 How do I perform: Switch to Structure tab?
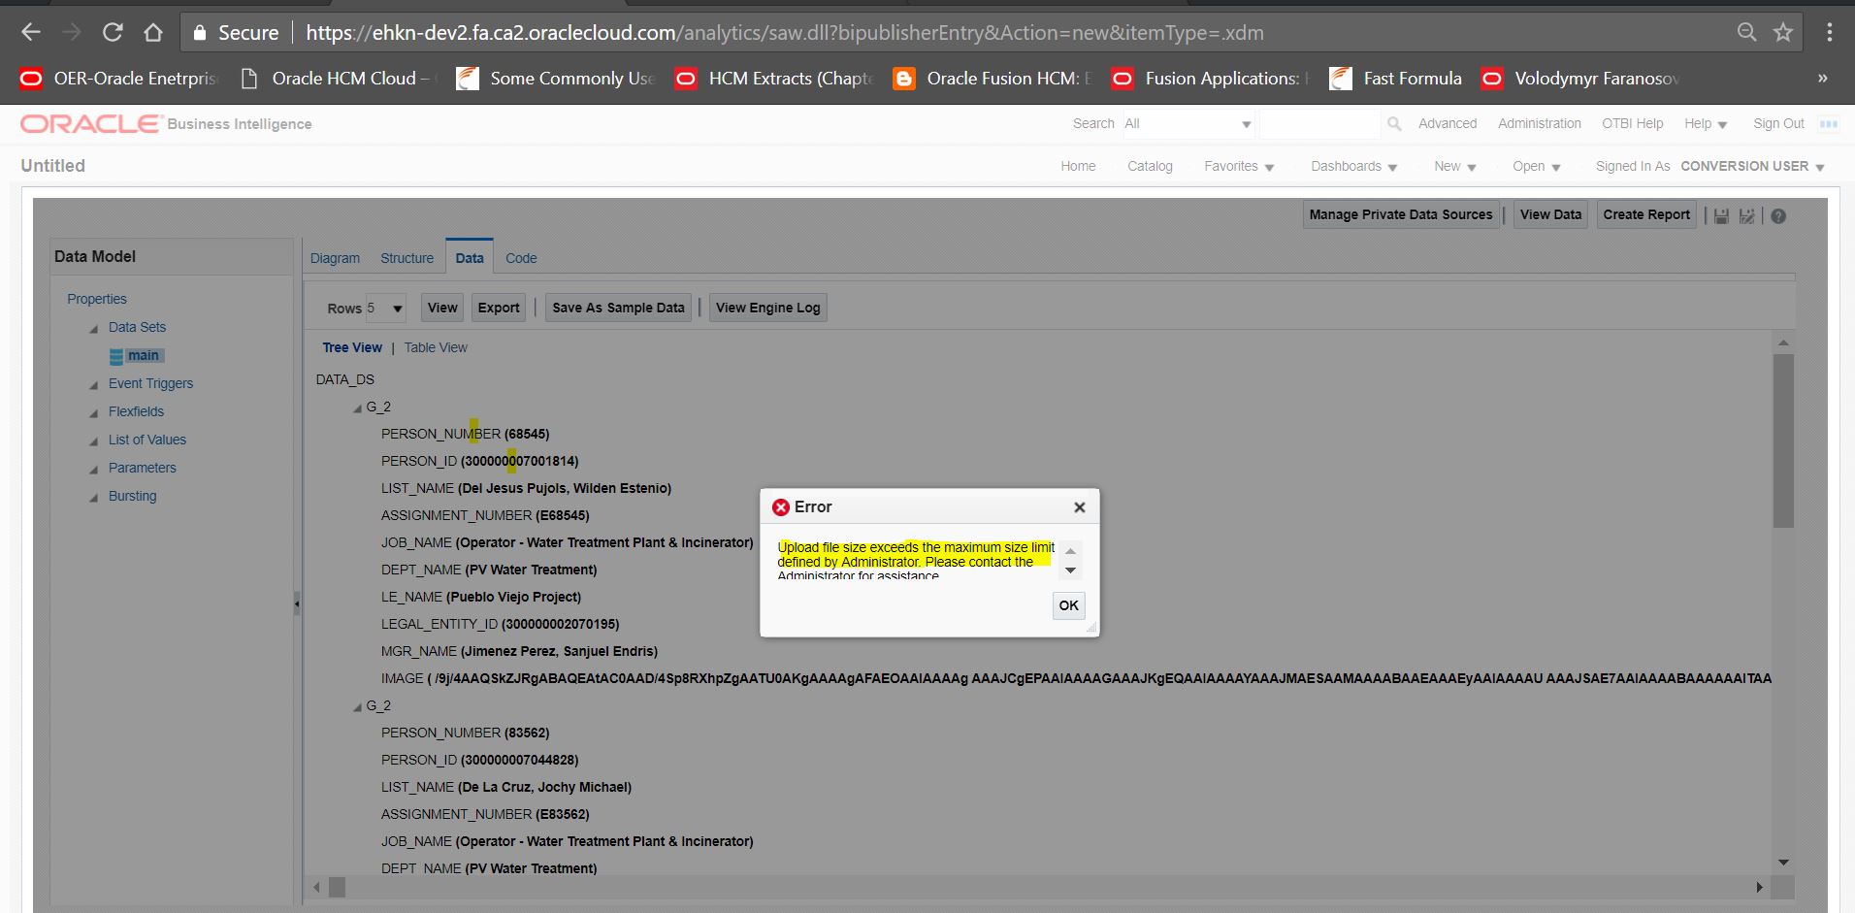[x=407, y=258]
